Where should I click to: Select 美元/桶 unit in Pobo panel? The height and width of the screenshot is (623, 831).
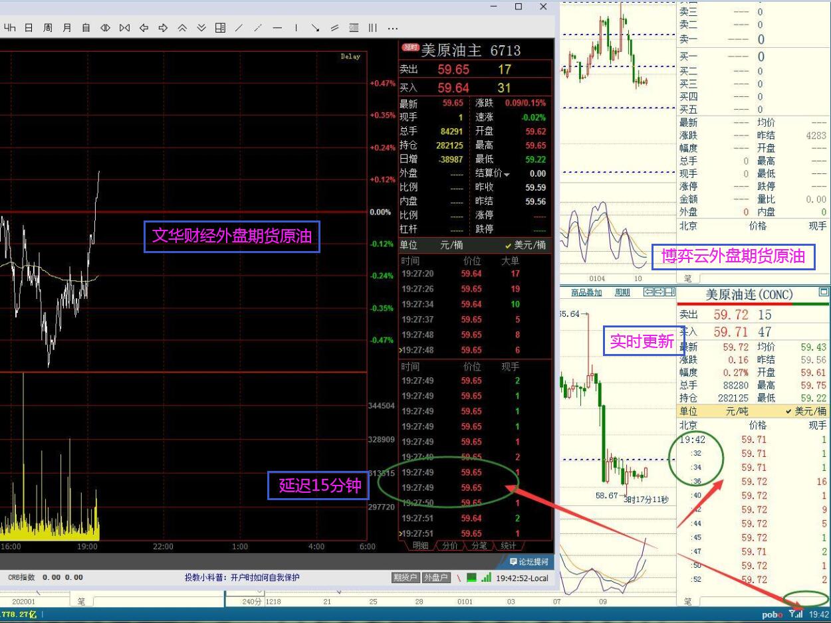pyautogui.click(x=806, y=412)
